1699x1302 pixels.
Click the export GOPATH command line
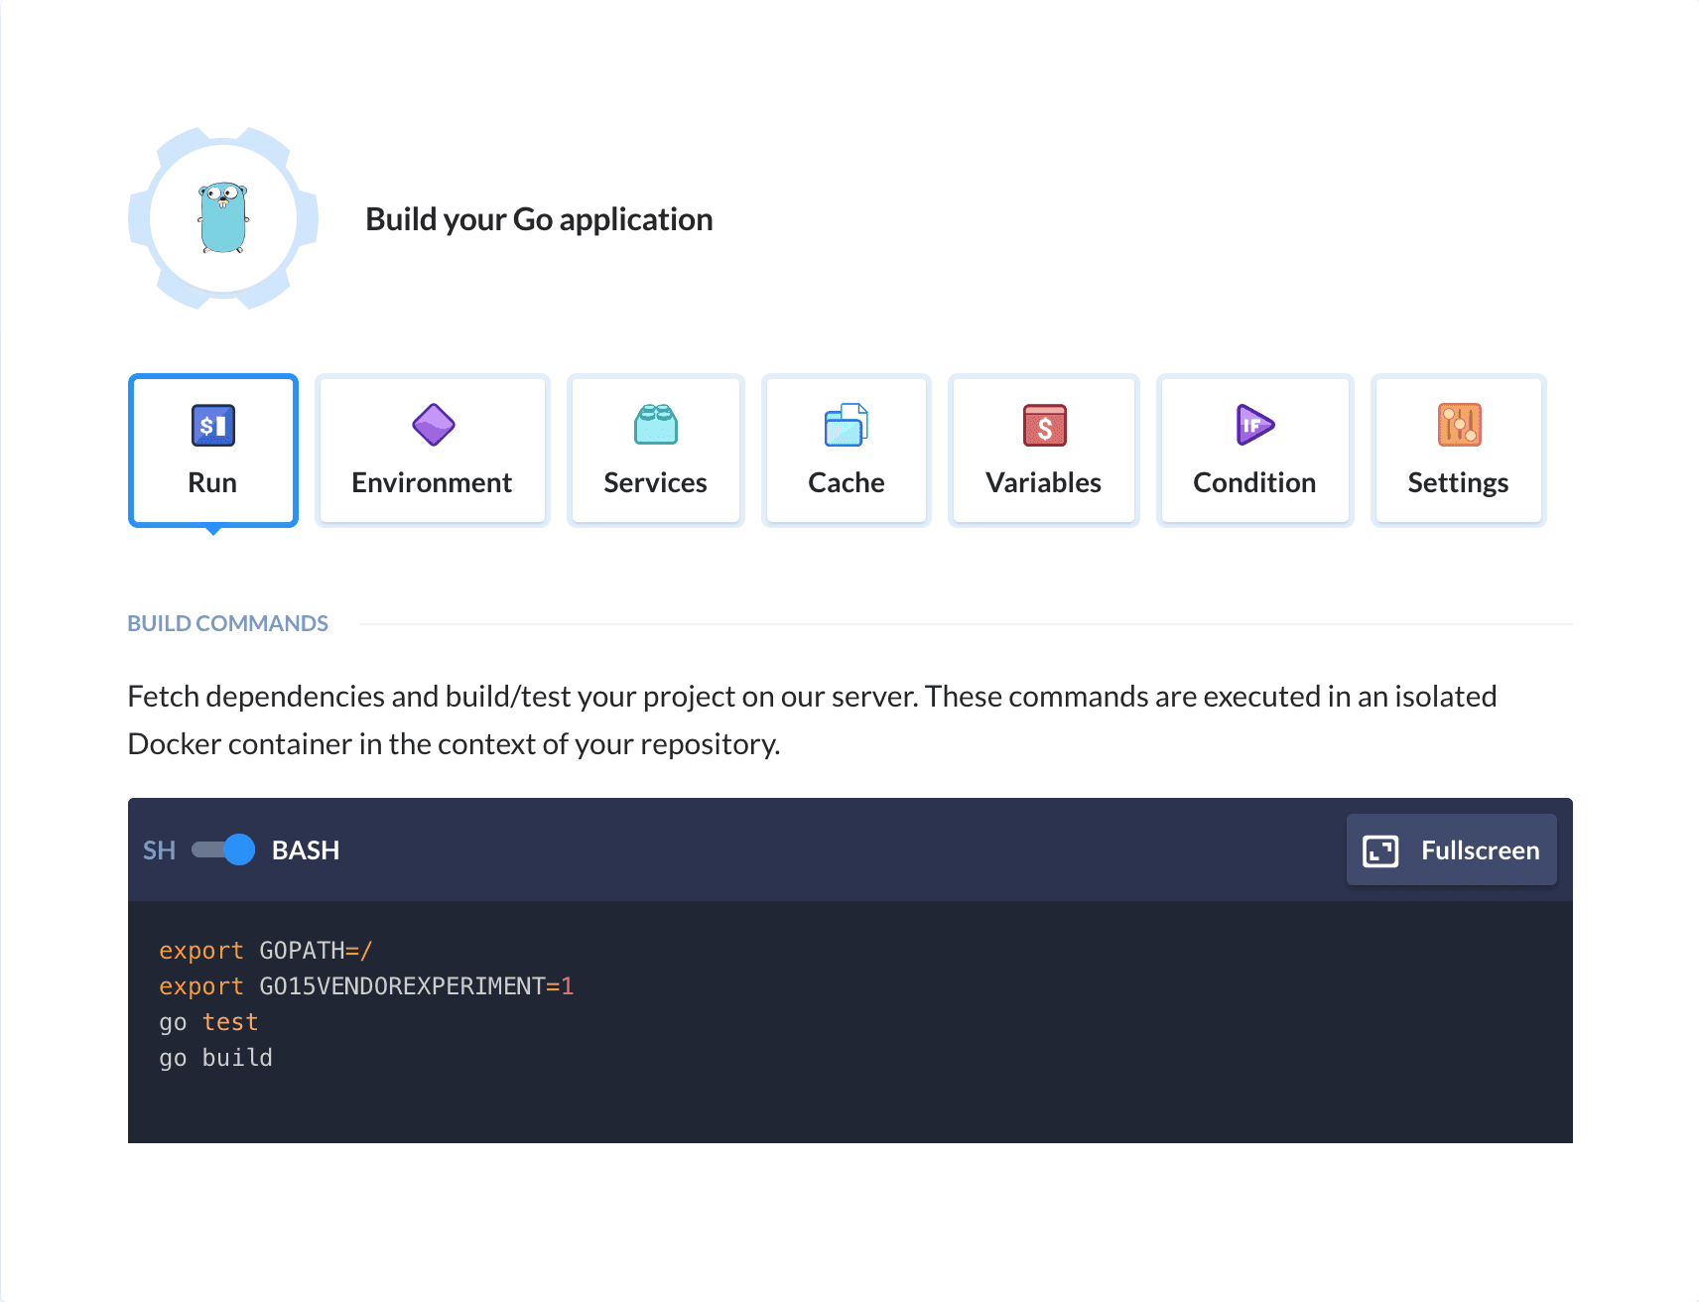[x=265, y=950]
